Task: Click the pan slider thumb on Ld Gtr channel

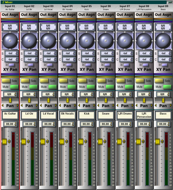Action: [29, 100]
